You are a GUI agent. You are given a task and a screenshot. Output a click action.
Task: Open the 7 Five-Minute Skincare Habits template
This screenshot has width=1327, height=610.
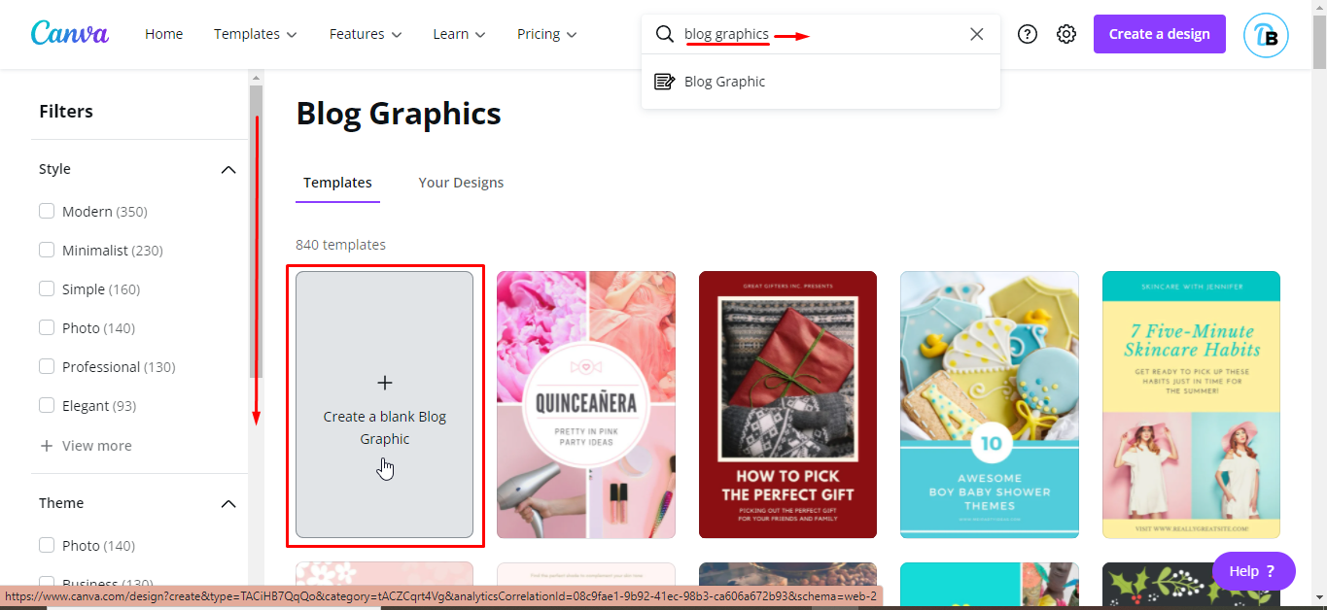click(1191, 404)
